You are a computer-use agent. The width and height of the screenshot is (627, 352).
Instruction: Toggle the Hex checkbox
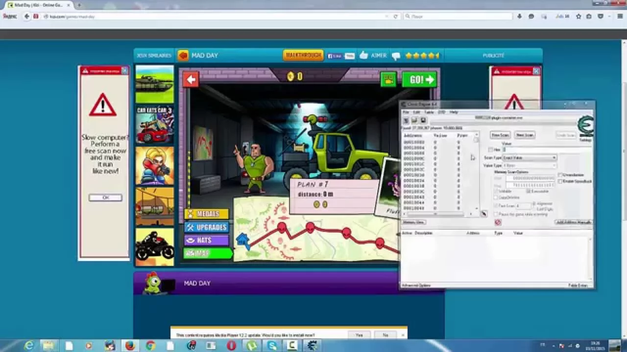click(491, 150)
